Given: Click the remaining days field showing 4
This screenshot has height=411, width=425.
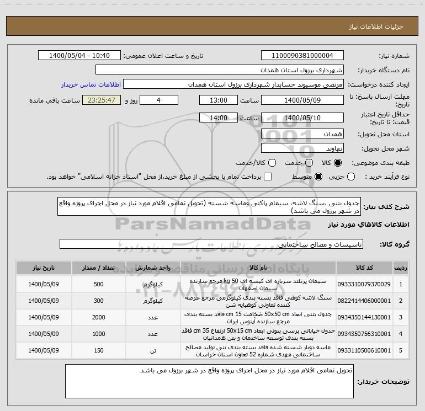Looking at the screenshot, I should pos(158,100).
